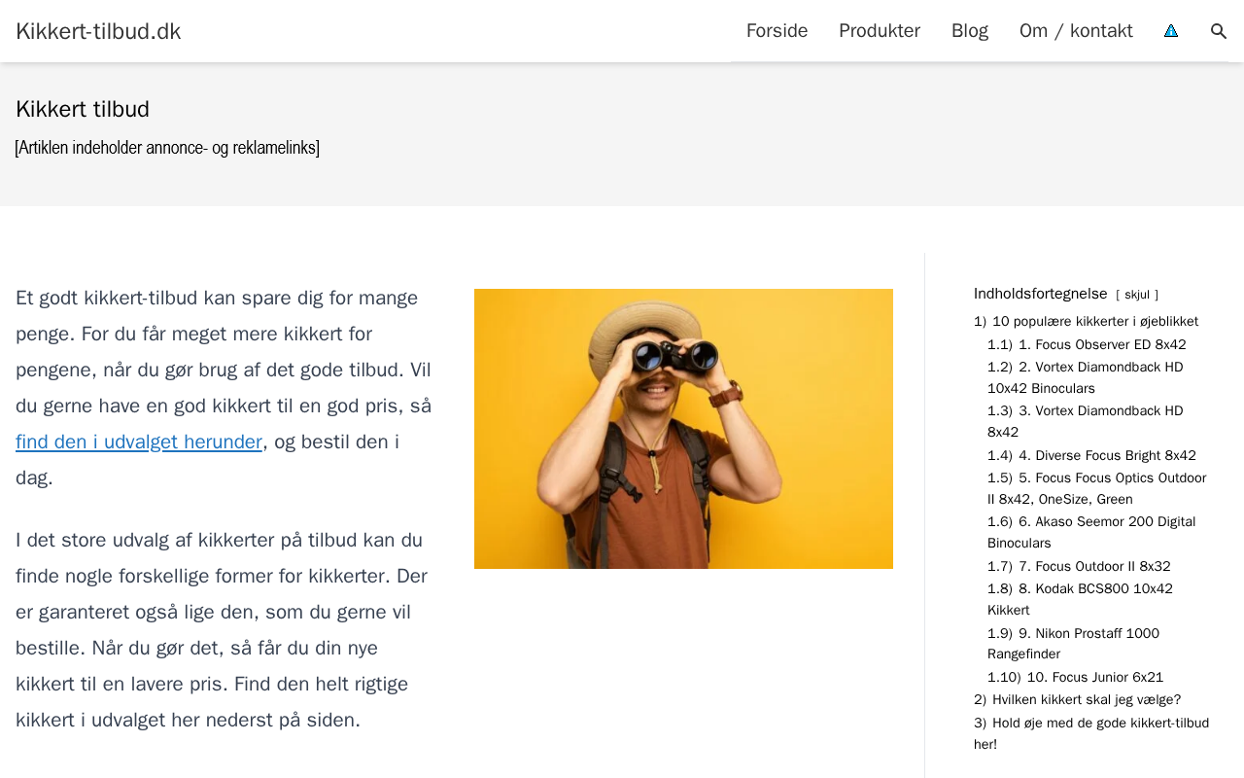
Task: Click the man with binoculars image
Action: (683, 429)
